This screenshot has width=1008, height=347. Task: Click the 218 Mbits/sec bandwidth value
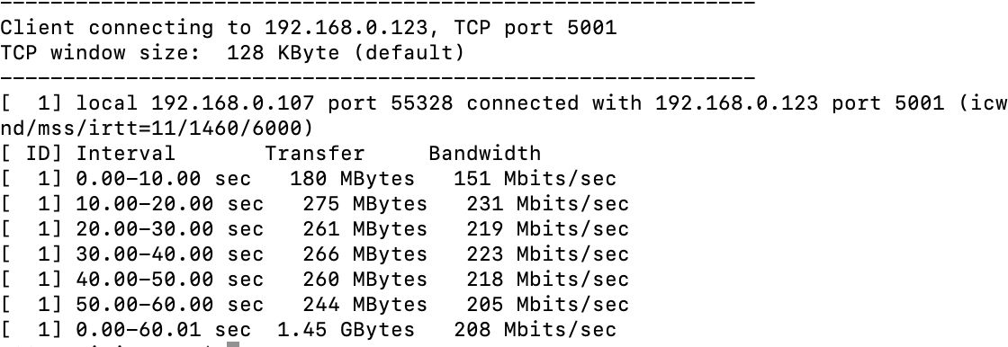click(x=547, y=280)
